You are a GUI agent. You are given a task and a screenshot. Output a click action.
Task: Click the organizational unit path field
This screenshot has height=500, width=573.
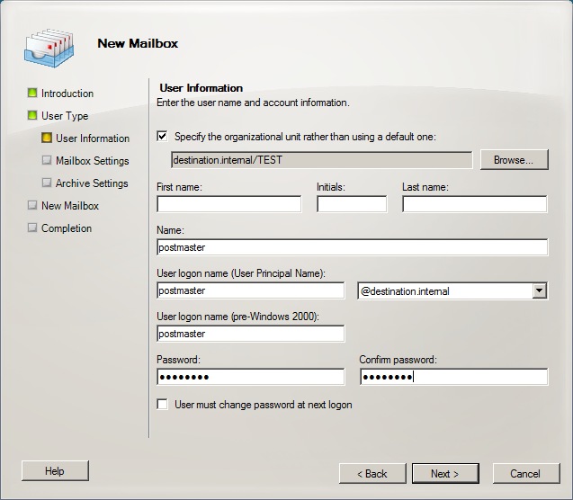[322, 160]
